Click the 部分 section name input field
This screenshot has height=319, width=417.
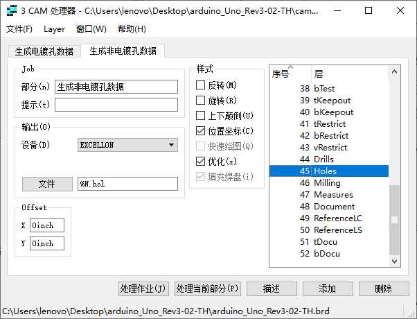116,87
